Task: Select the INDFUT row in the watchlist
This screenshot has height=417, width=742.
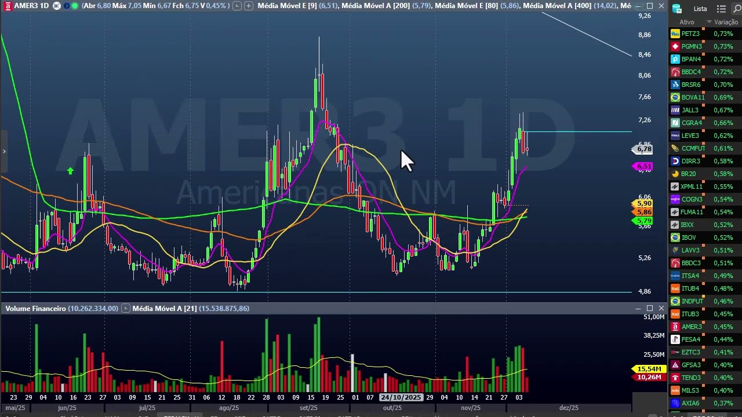Action: (x=705, y=301)
